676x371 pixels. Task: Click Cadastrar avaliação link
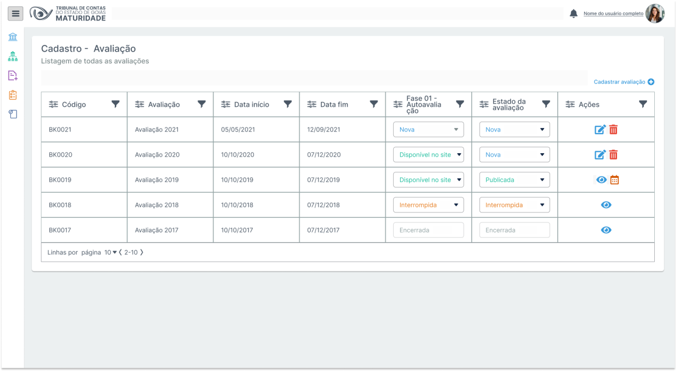pos(623,82)
